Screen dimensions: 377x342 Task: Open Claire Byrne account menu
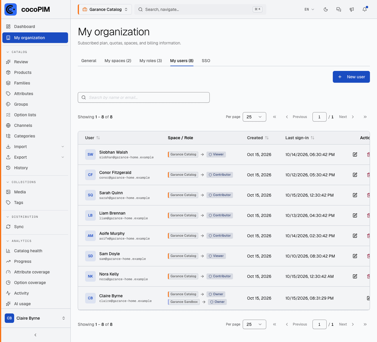pyautogui.click(x=35, y=318)
